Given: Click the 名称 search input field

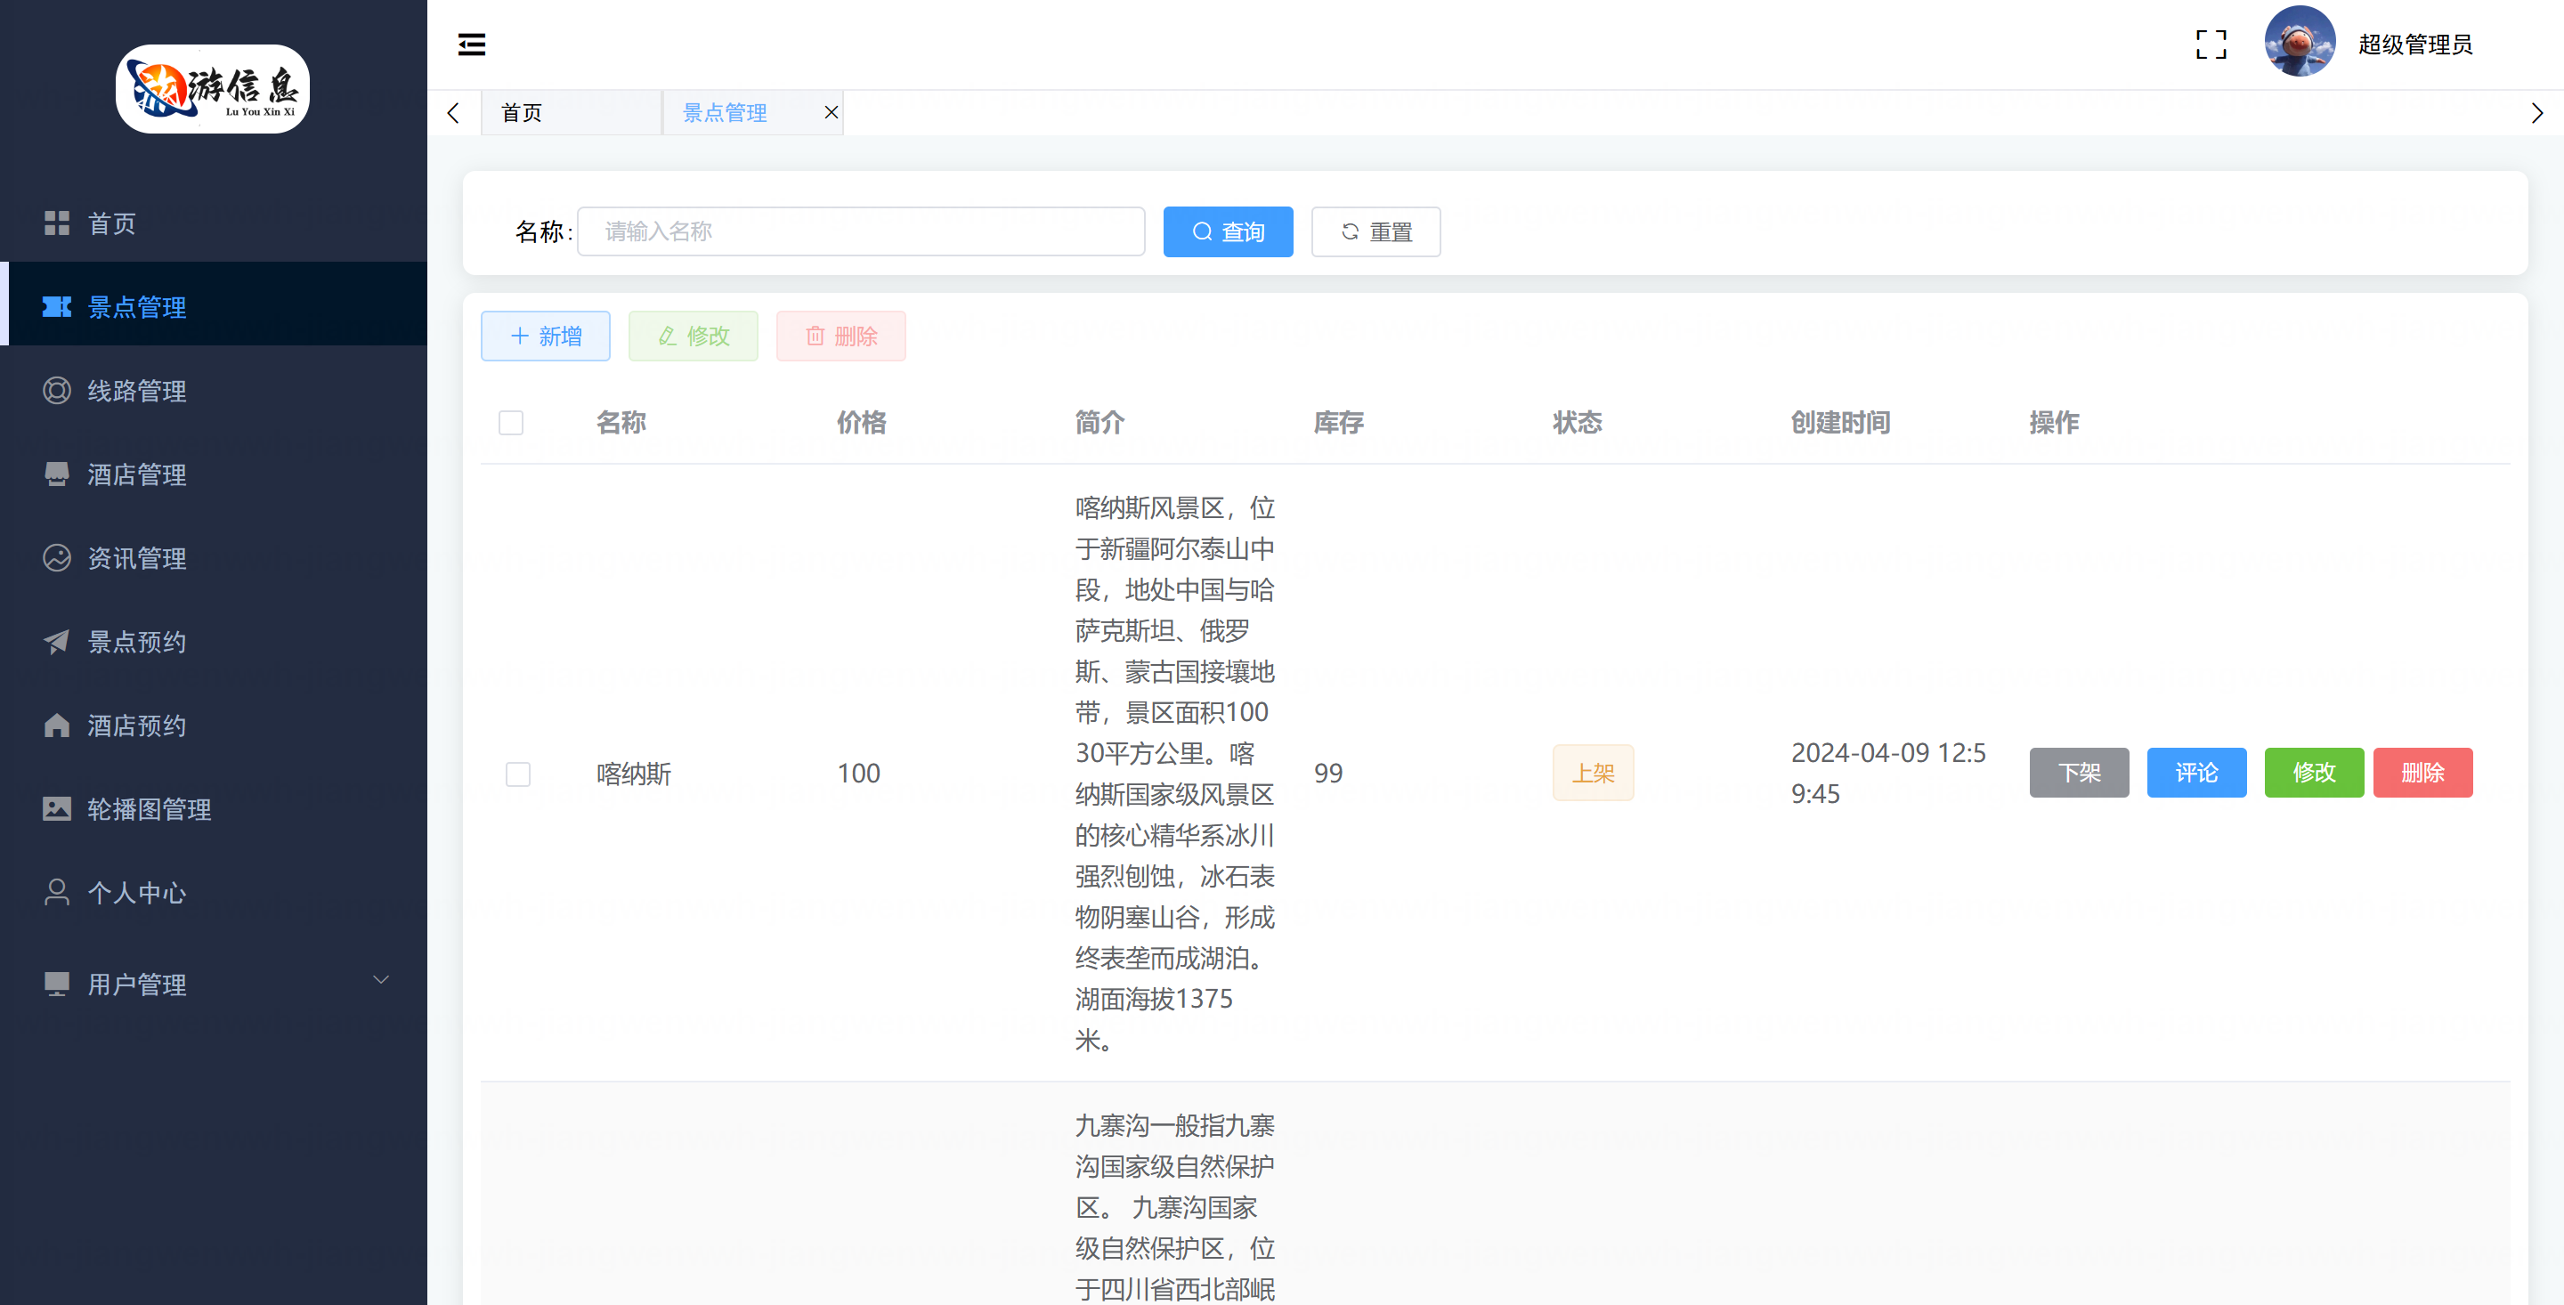Looking at the screenshot, I should click(860, 232).
